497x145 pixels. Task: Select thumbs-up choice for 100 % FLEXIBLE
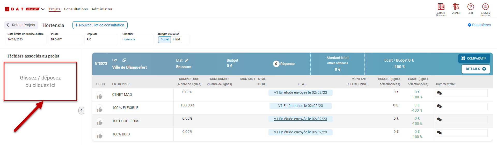[100, 109]
